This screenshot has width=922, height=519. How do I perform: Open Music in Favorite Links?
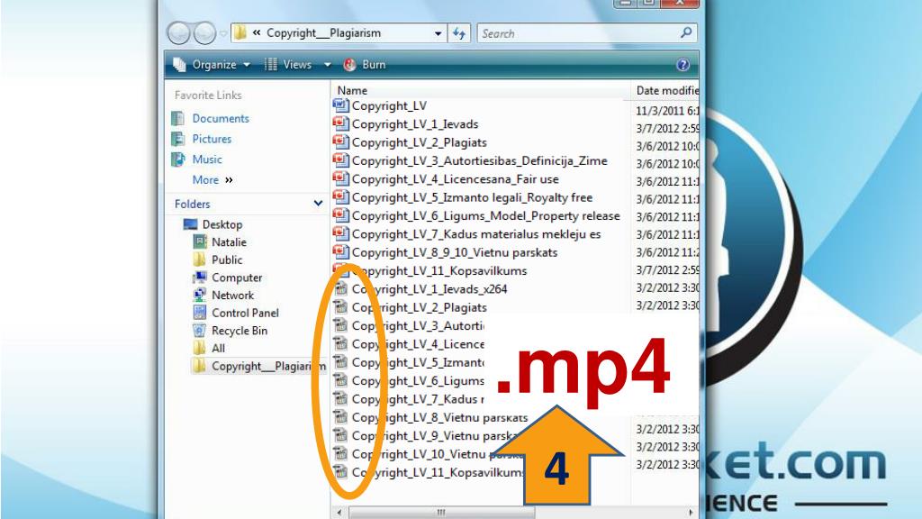207,159
